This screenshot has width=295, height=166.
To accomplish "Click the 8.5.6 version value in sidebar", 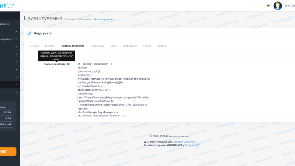I will 8,118.
